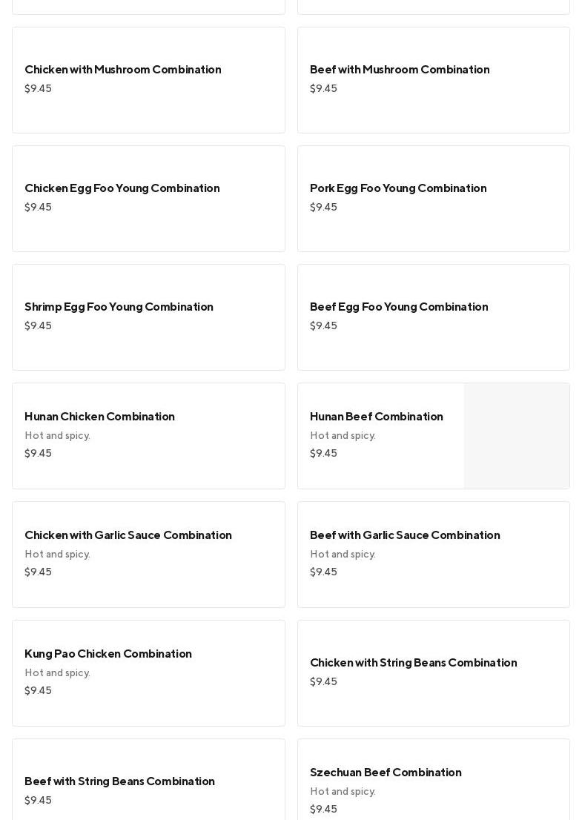Screen dimensions: 582x820
Task: Click the price under Chicken with String Beans
Action: pyautogui.click(x=323, y=682)
